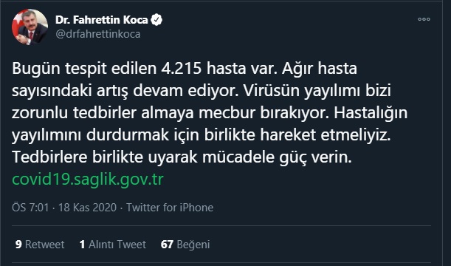The width and height of the screenshot is (451, 266).
Task: Click the tweet line starting with 'zorunlu tedbirler'
Action: tap(210, 114)
